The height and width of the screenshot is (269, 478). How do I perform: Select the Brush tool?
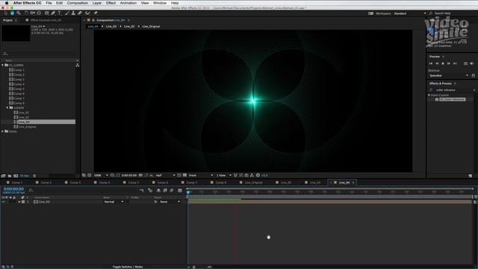pyautogui.click(x=67, y=13)
